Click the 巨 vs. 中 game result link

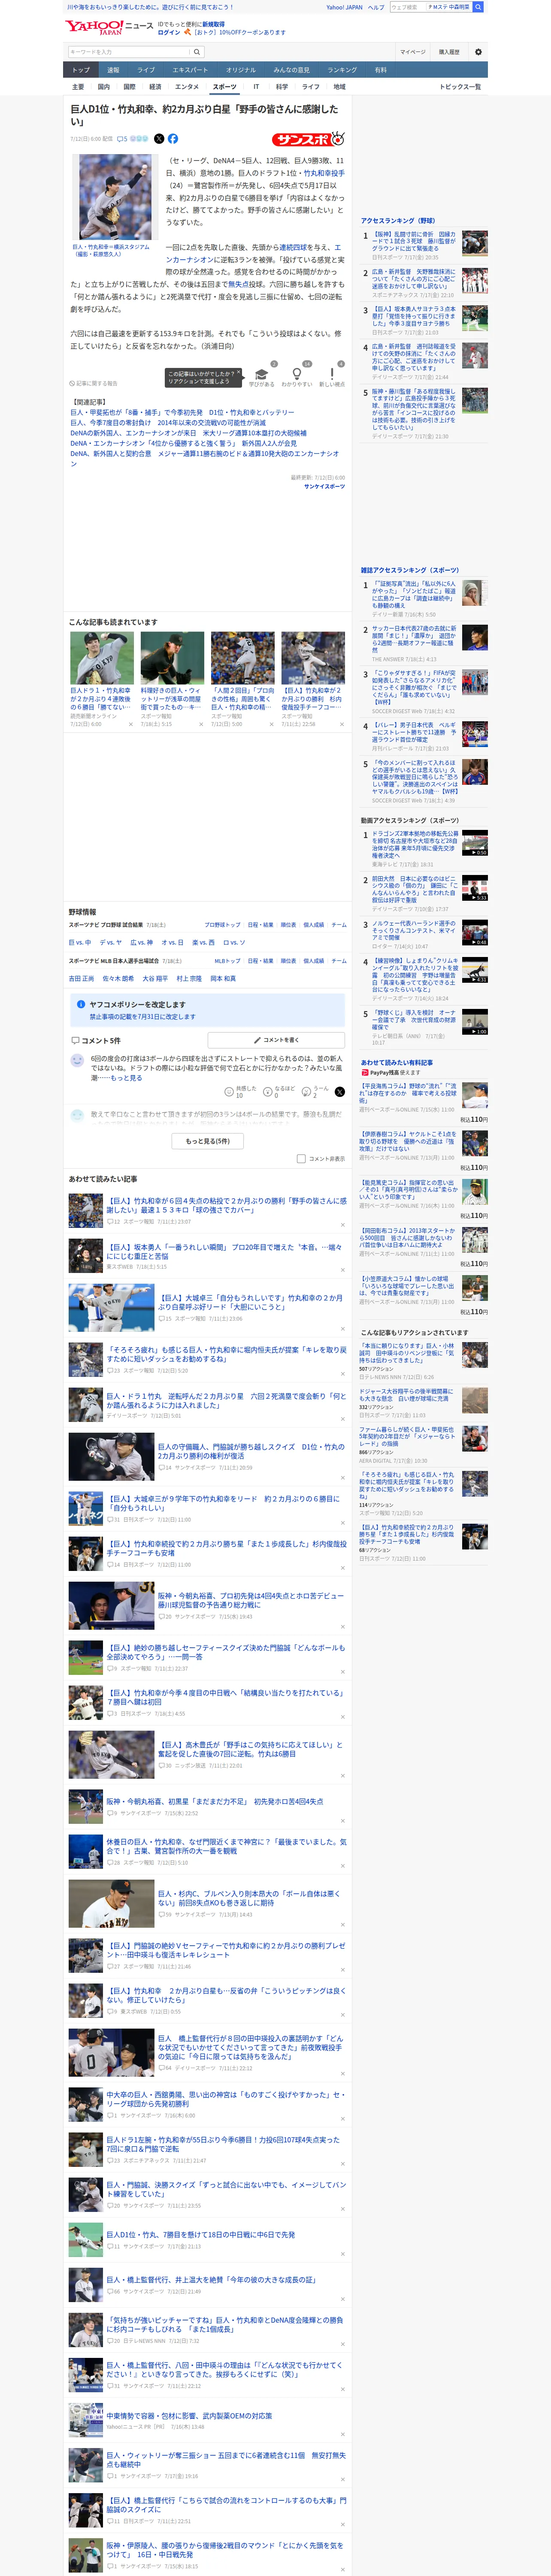tap(80, 942)
